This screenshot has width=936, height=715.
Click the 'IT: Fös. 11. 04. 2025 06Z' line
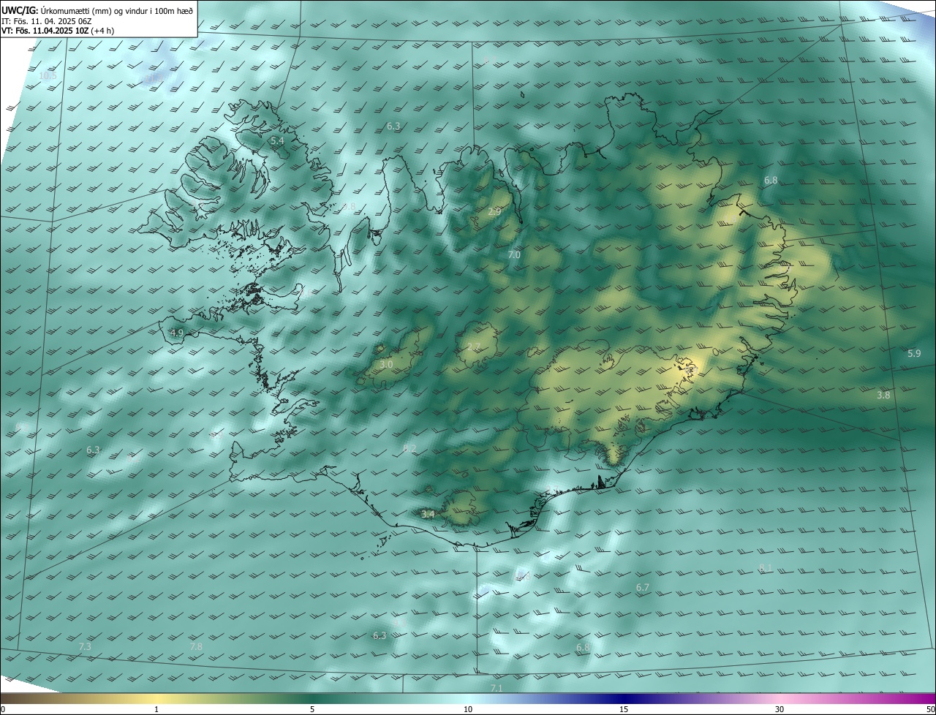click(45, 20)
